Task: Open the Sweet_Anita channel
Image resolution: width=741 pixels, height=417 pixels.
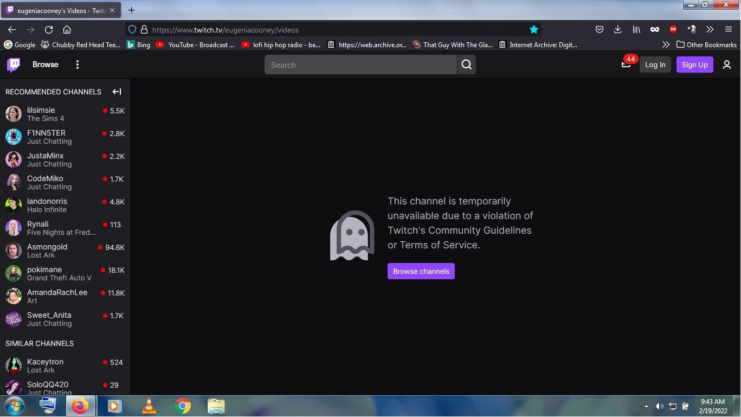Action: pos(65,319)
